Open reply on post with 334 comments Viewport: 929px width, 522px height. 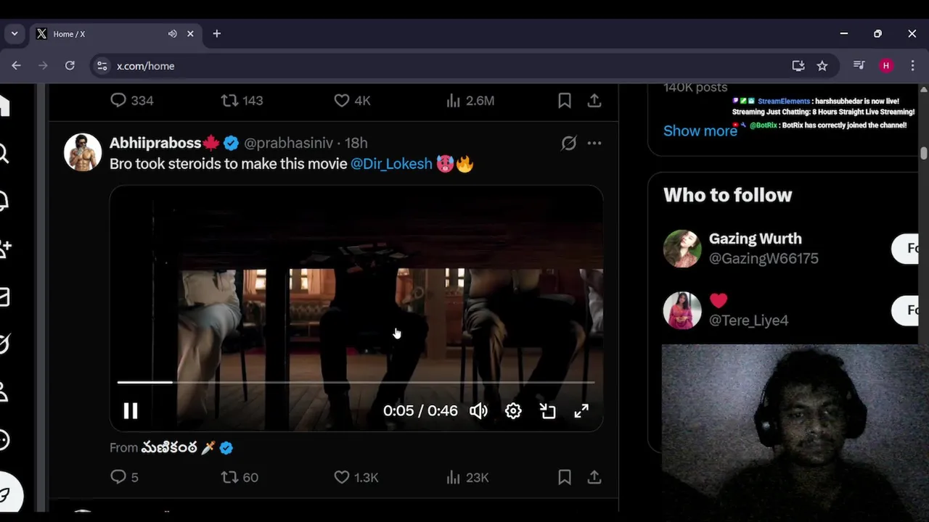pos(132,101)
